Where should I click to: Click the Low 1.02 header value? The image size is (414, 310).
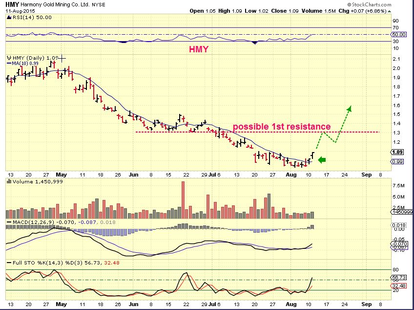(x=256, y=11)
